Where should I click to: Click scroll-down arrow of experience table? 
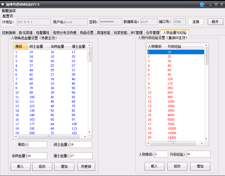(206, 139)
